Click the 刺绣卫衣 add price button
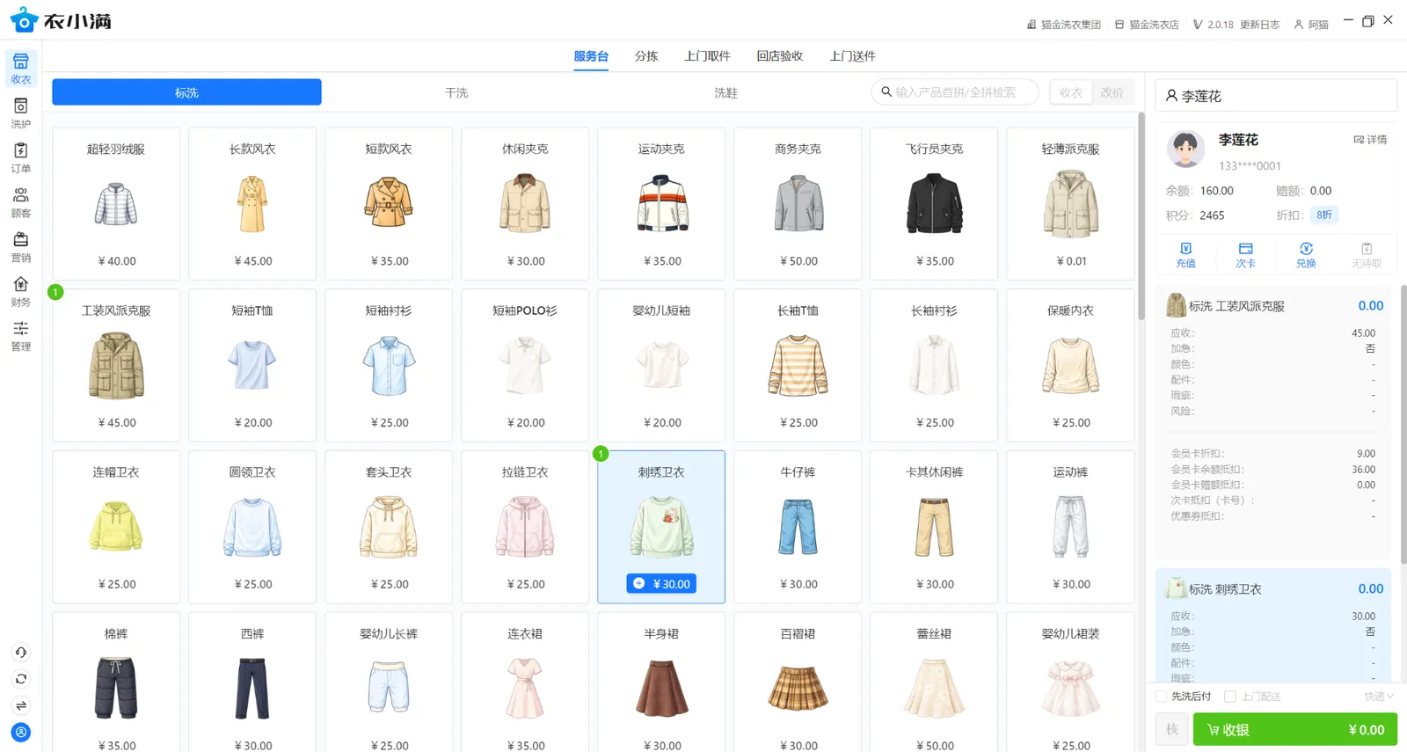1407x752 pixels. coord(661,584)
